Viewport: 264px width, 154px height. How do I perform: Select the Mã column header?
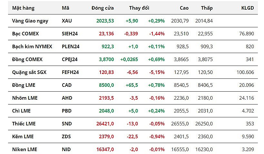(65, 8)
